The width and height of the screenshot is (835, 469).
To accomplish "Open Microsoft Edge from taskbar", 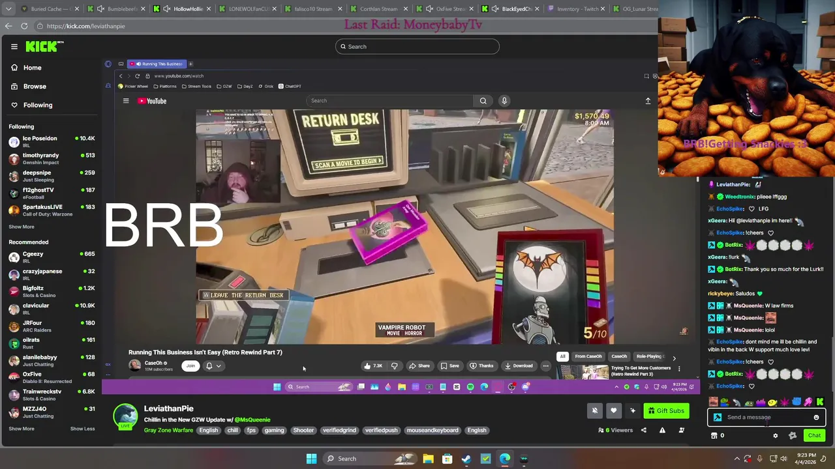I will tap(505, 459).
